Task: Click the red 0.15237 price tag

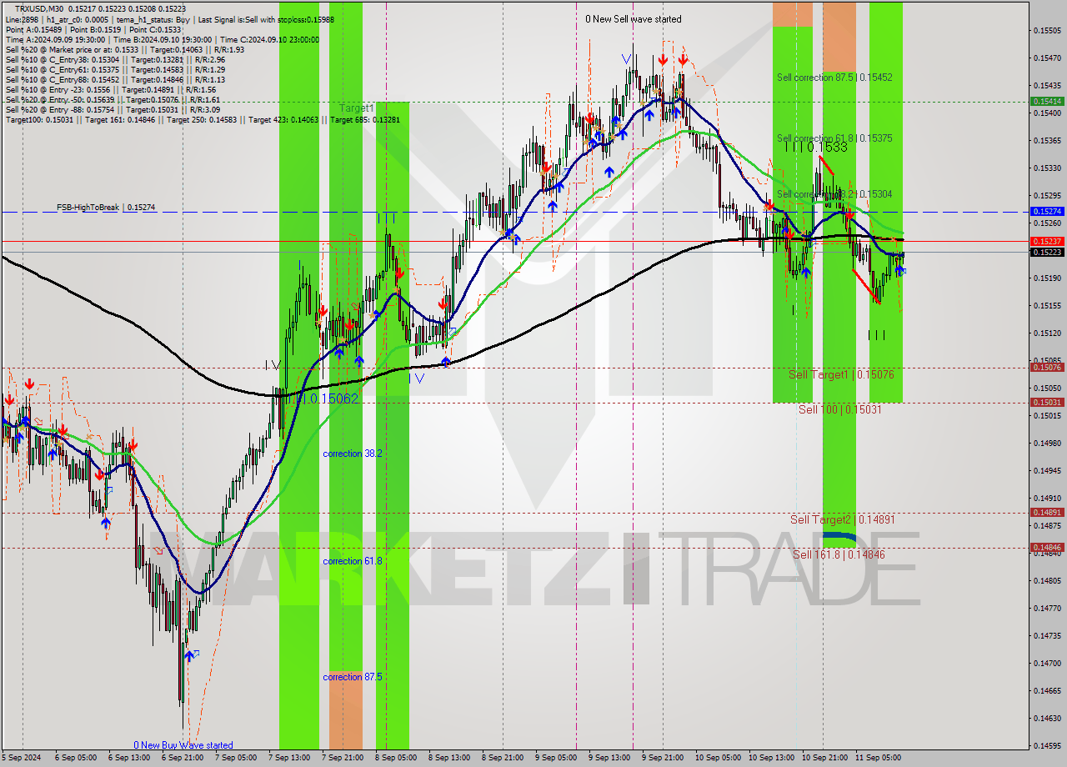Action: point(1047,241)
